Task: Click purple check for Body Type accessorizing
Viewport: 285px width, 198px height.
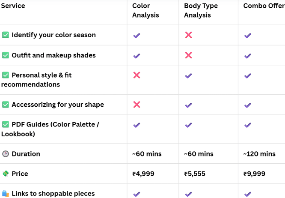Action: pos(188,105)
